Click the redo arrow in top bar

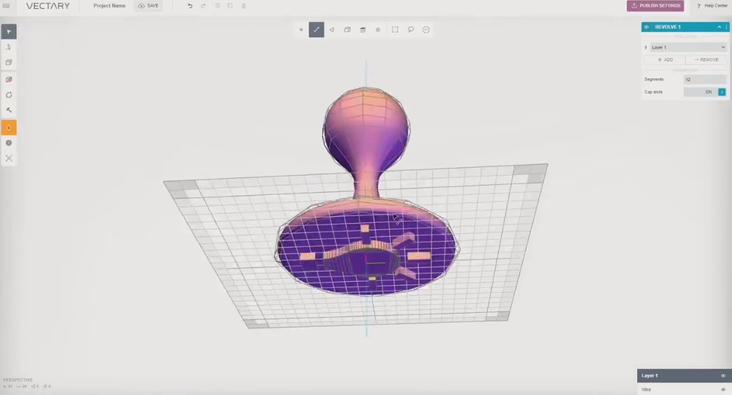point(203,6)
